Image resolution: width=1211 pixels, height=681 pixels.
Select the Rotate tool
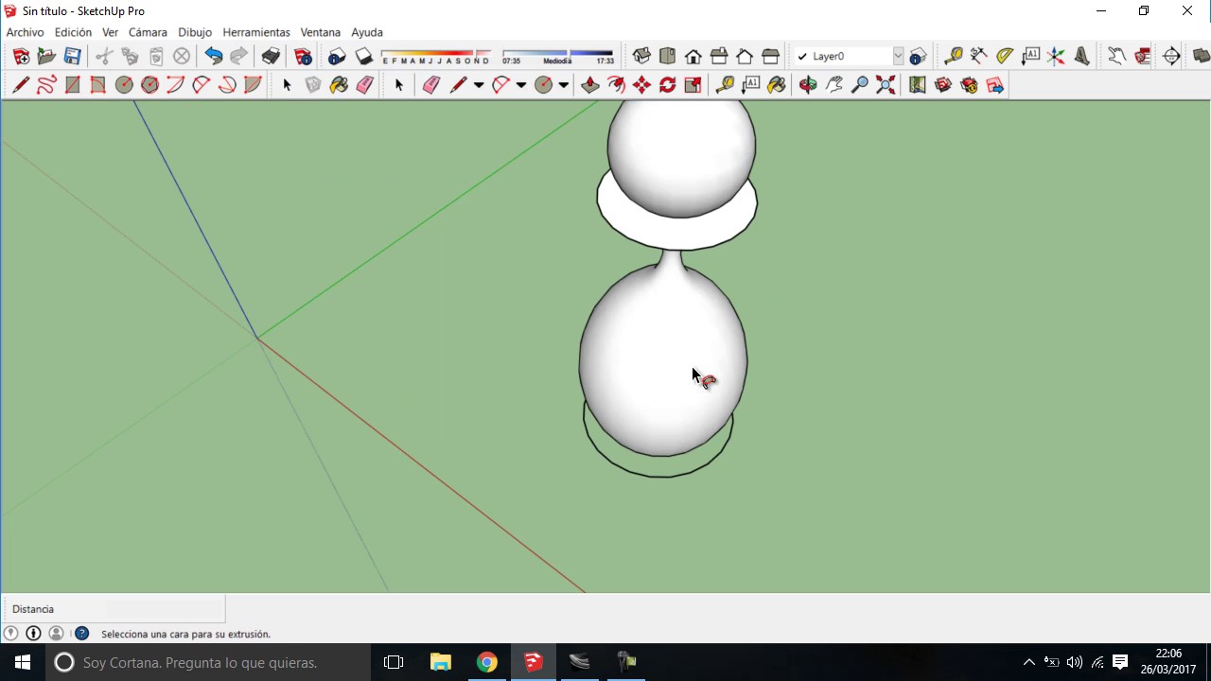[667, 85]
